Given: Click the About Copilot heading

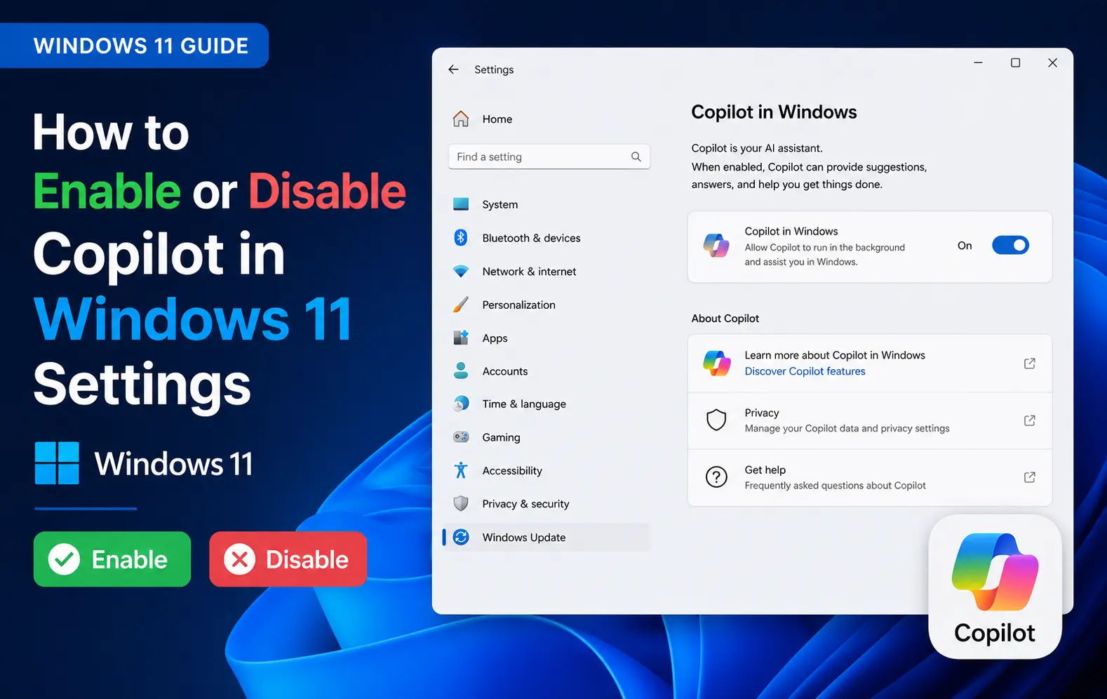Looking at the screenshot, I should 725,318.
